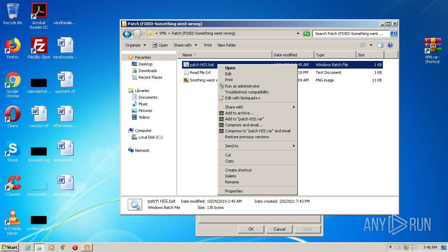Choose Add to "patch HSS.rar"
The image size is (448, 252).
(257, 119)
